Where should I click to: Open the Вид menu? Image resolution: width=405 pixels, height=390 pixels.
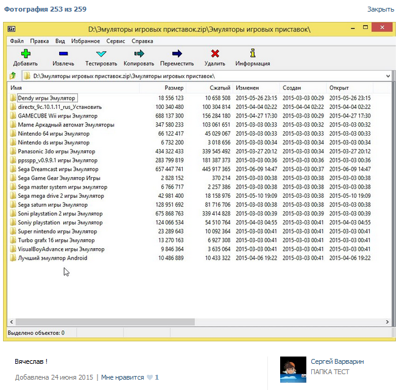click(x=60, y=41)
